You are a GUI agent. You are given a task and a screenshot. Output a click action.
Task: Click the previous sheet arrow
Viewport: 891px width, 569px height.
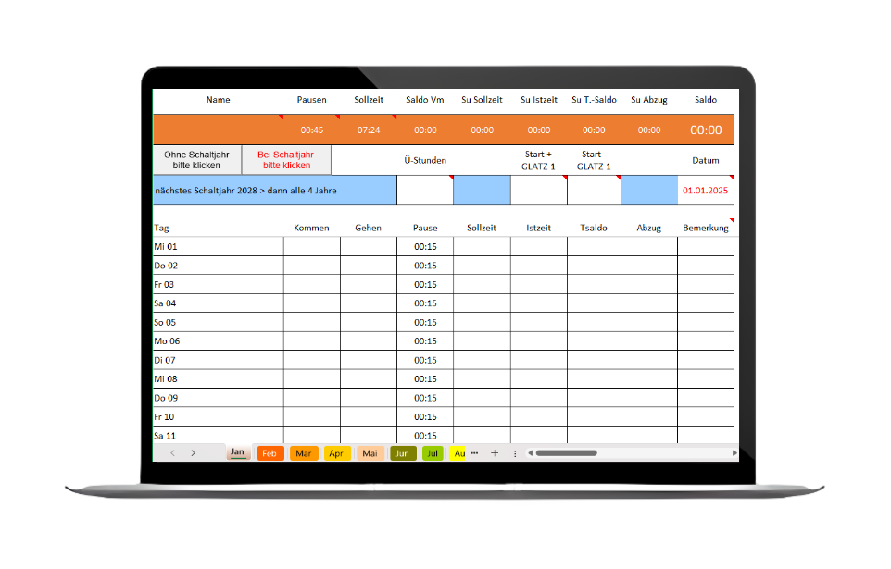pos(172,453)
